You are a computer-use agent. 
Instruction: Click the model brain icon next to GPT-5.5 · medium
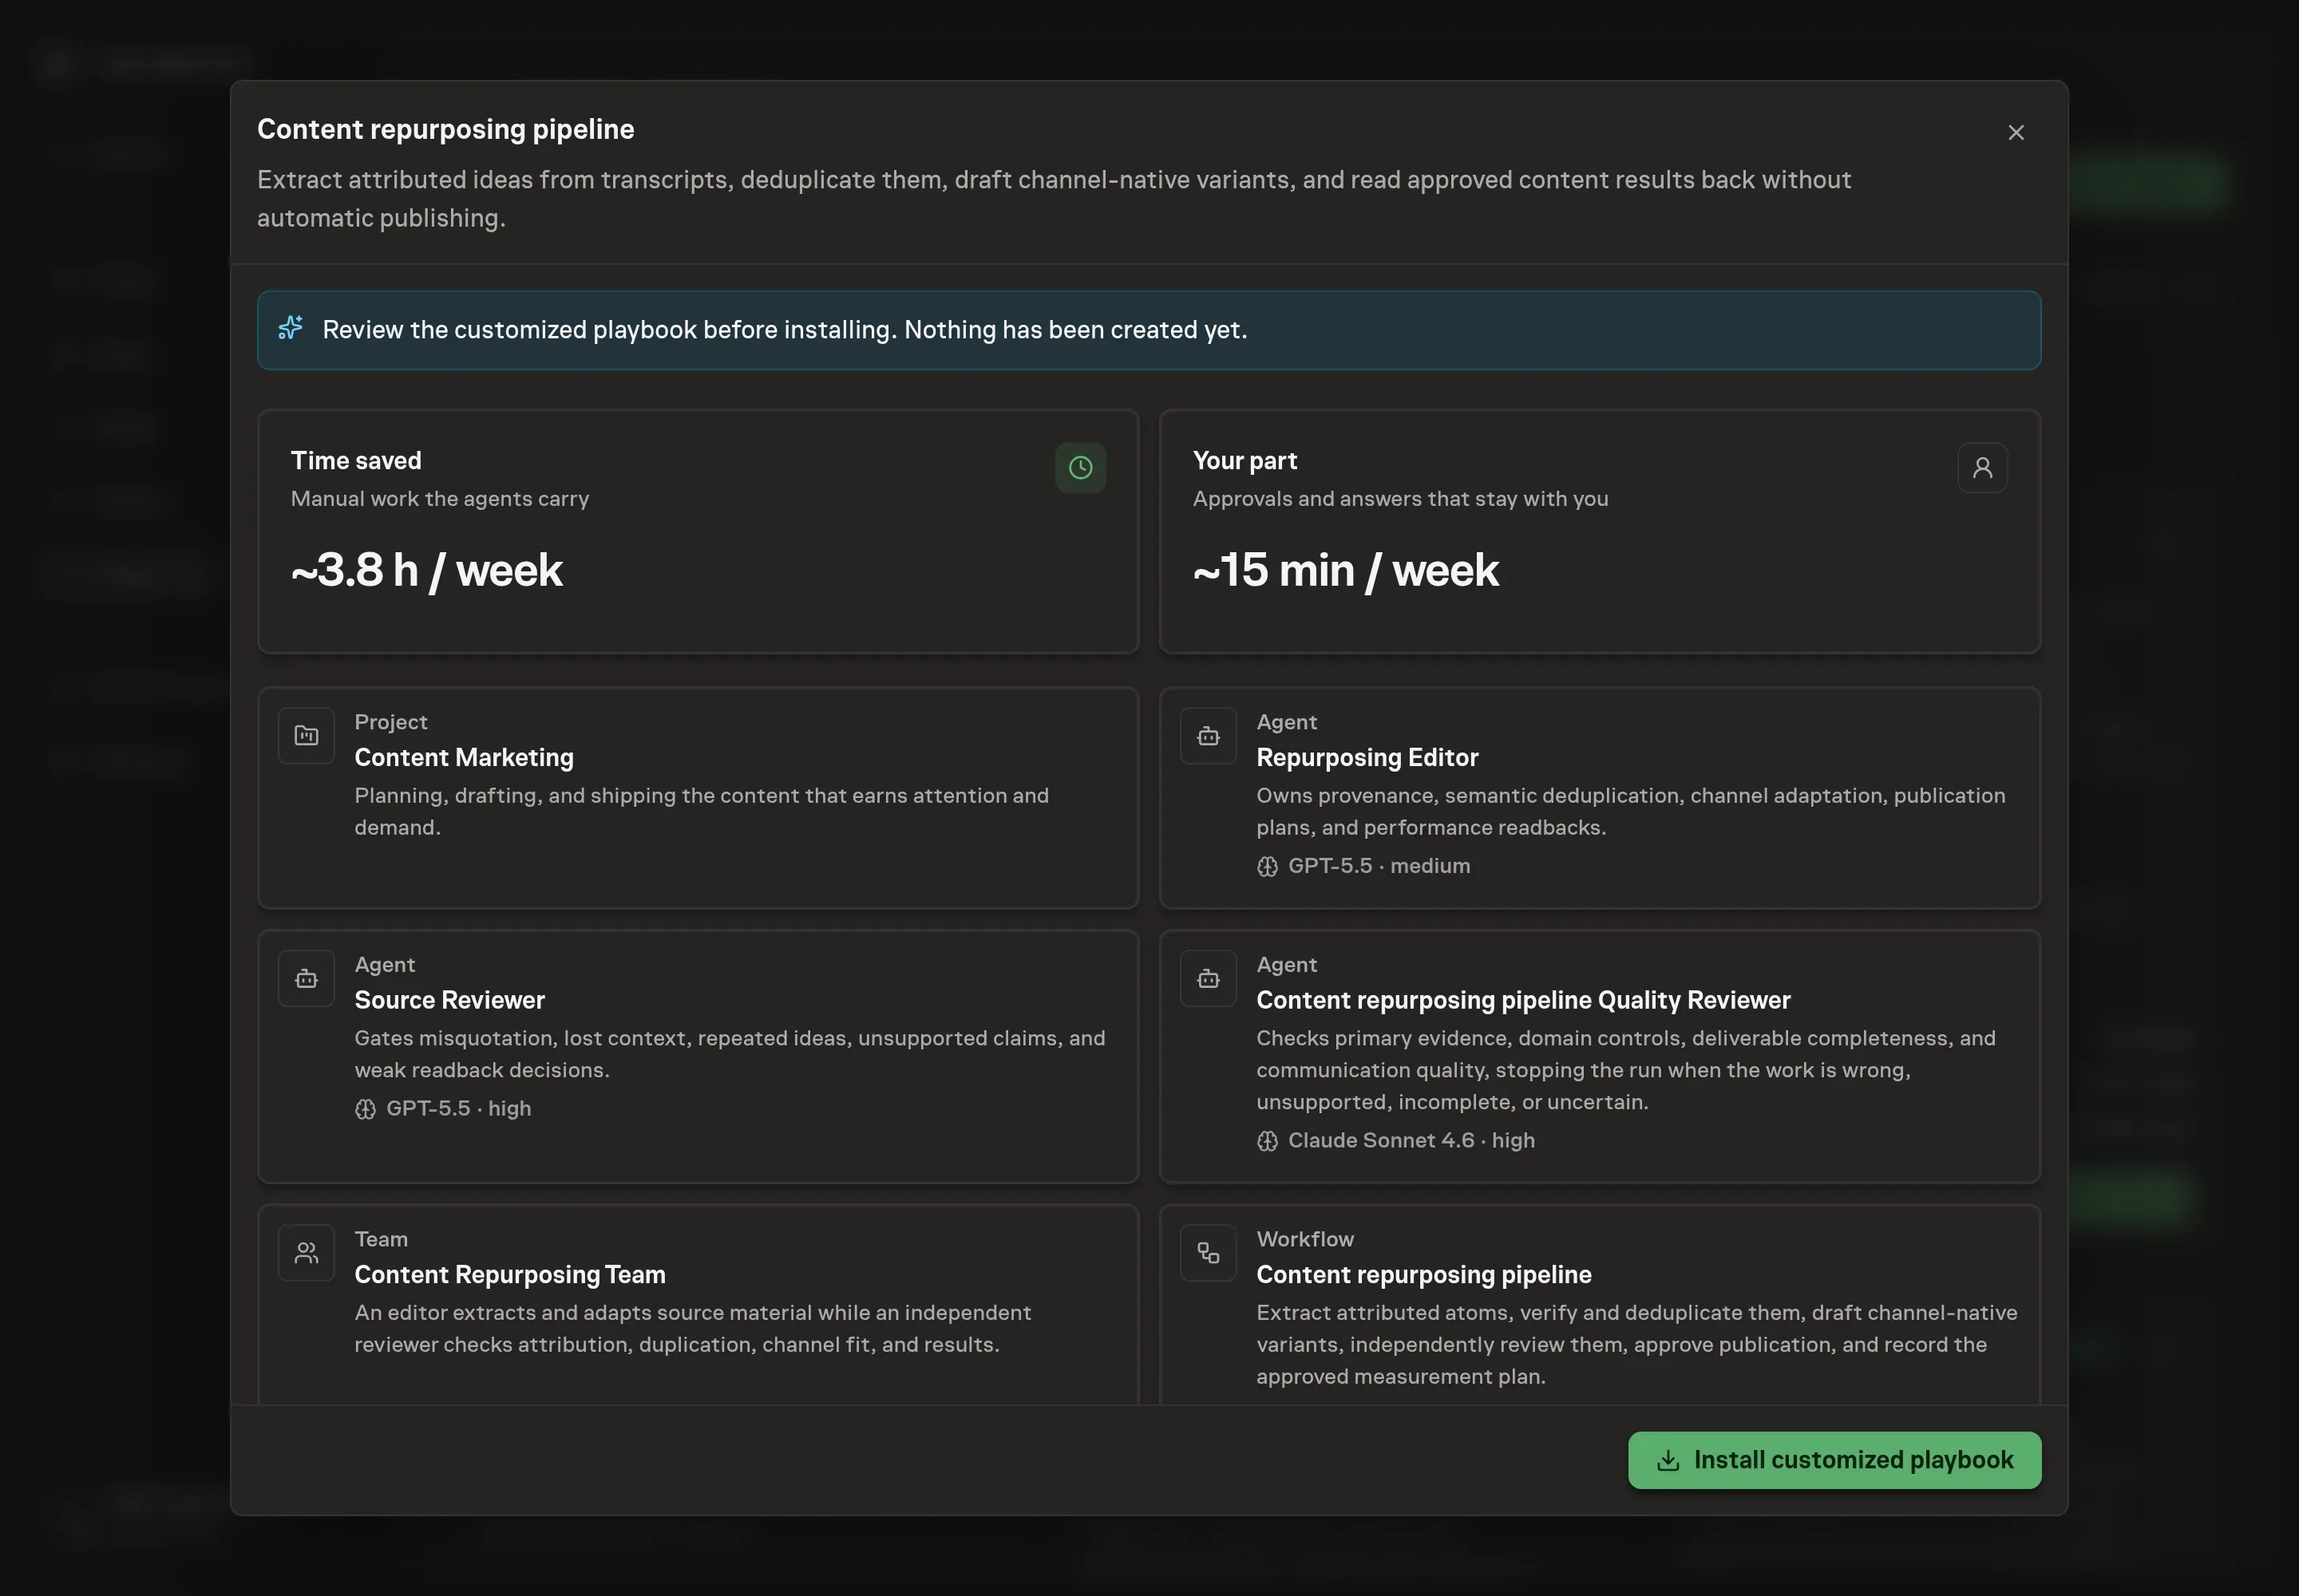click(1267, 867)
